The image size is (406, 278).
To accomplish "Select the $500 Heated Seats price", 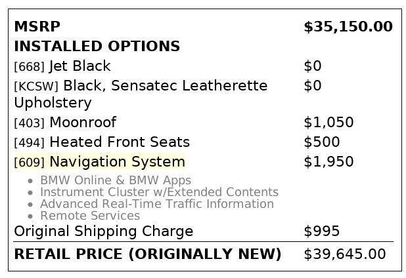I will pos(321,142).
